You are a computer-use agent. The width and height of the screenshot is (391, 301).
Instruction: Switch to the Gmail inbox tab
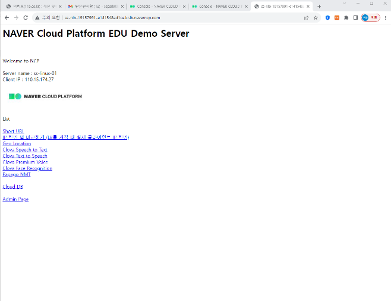tap(96, 7)
